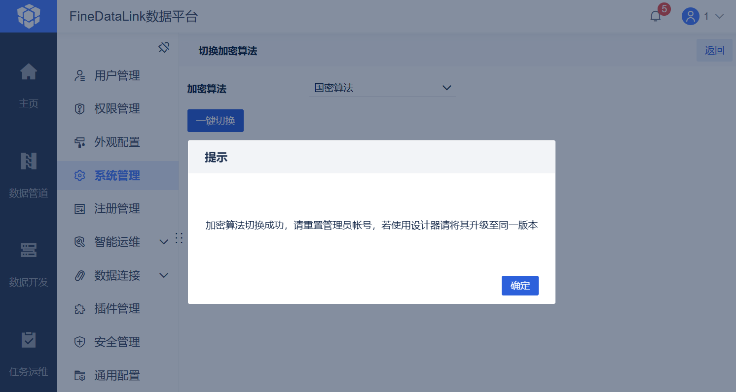
Task: Expand the 数据连接 submenu chevron
Action: tap(164, 275)
